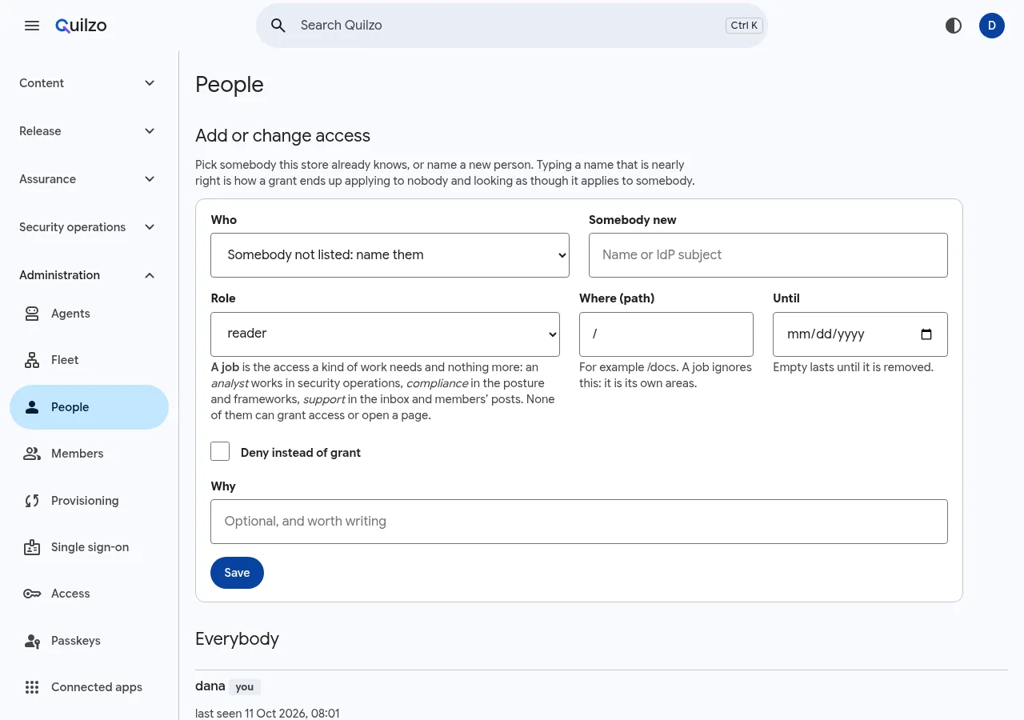Focus the Somebody new name field

(x=768, y=255)
